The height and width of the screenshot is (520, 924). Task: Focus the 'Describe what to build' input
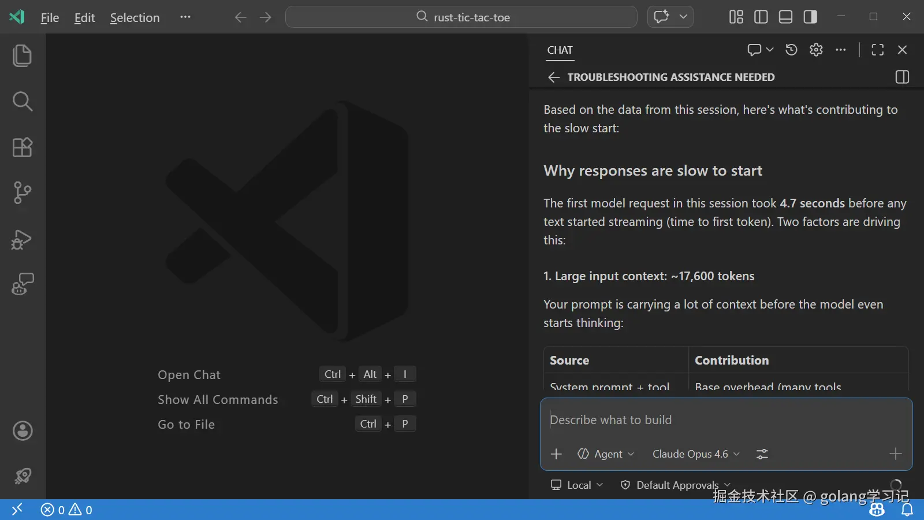726,420
